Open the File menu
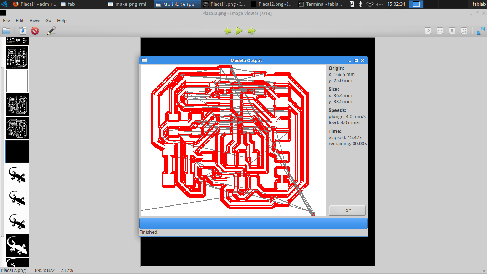 pyautogui.click(x=6, y=21)
